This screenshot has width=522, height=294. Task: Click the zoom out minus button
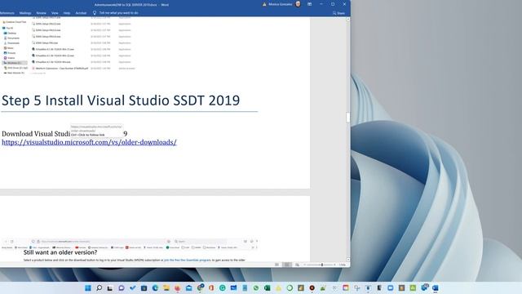(304, 265)
